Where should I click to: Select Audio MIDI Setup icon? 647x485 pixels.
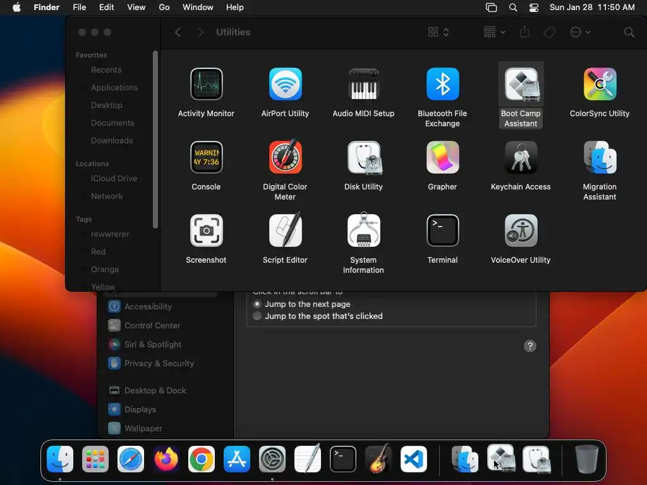(x=363, y=84)
